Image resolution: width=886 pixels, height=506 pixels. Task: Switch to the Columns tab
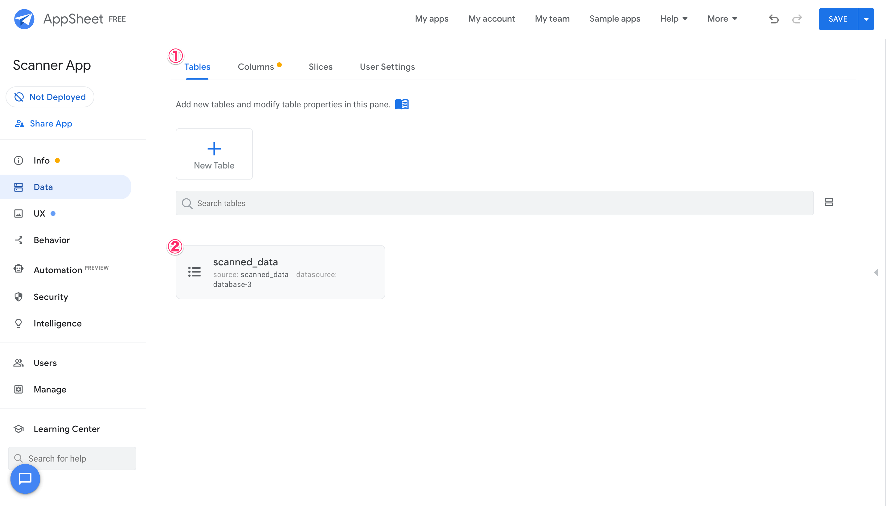click(256, 67)
